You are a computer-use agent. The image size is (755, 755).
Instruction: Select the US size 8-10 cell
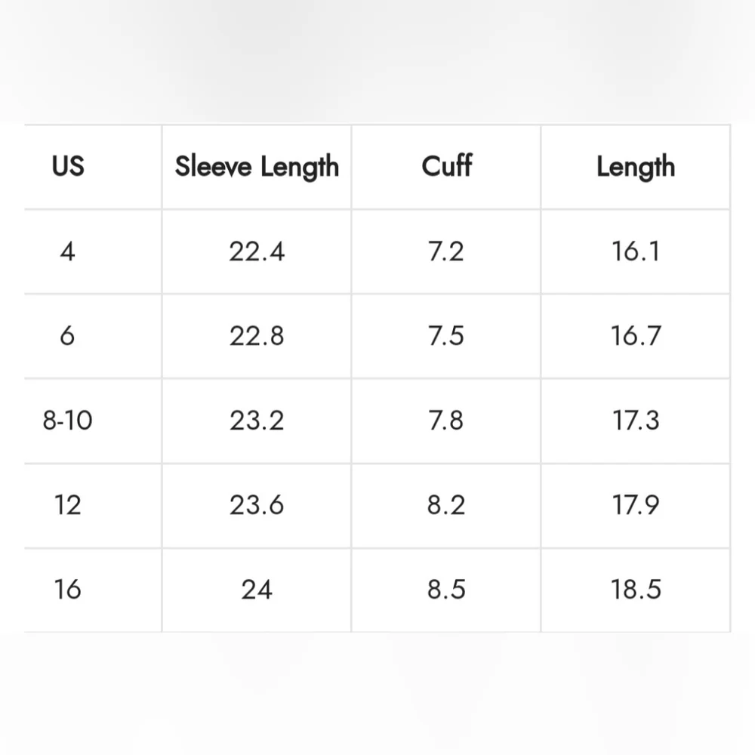point(67,421)
